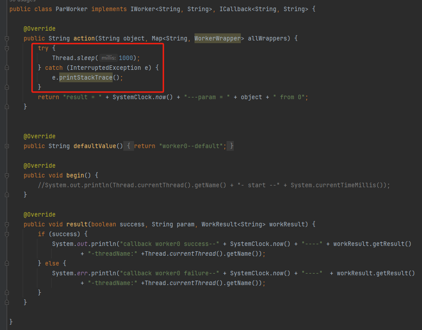Click System.err in the else branch

tap(70, 273)
